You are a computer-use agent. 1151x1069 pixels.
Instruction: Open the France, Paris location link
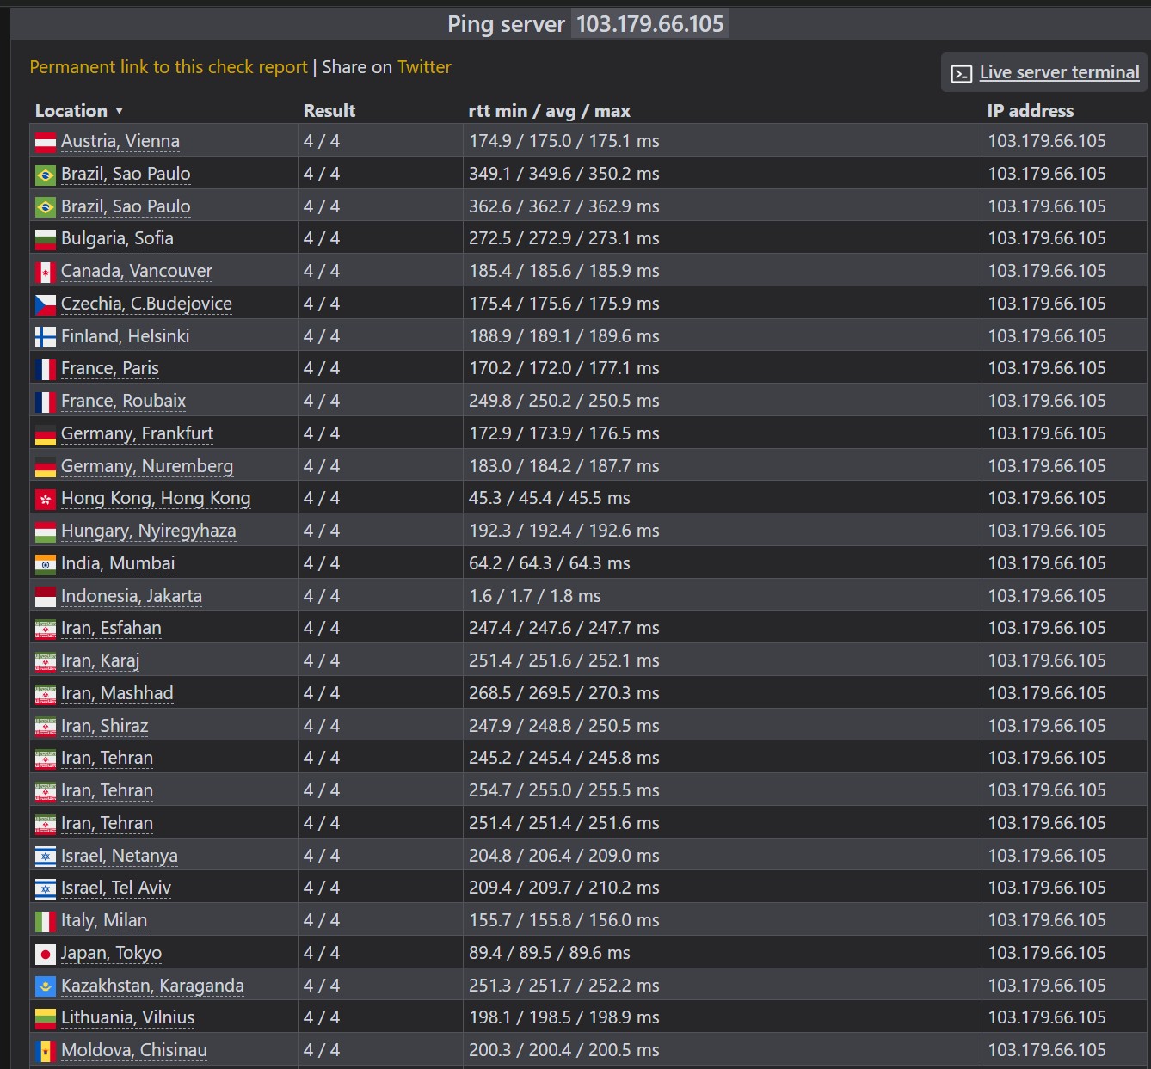[x=110, y=368]
